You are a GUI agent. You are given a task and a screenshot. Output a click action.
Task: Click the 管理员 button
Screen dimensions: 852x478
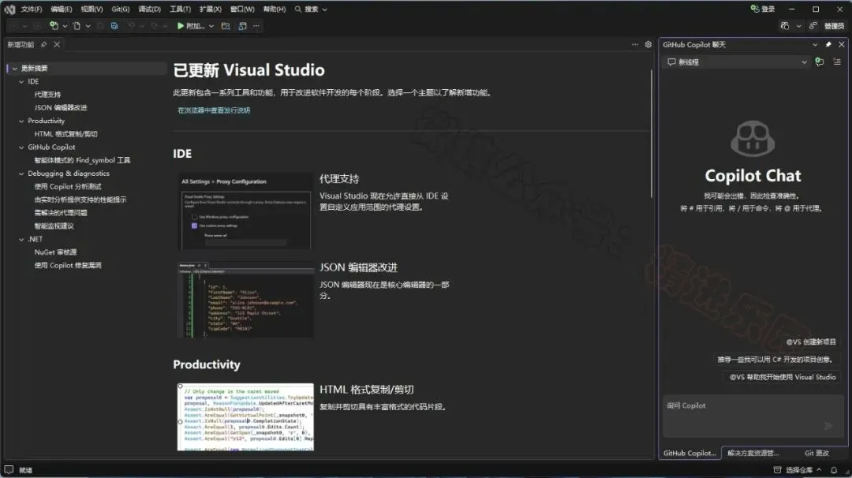834,25
